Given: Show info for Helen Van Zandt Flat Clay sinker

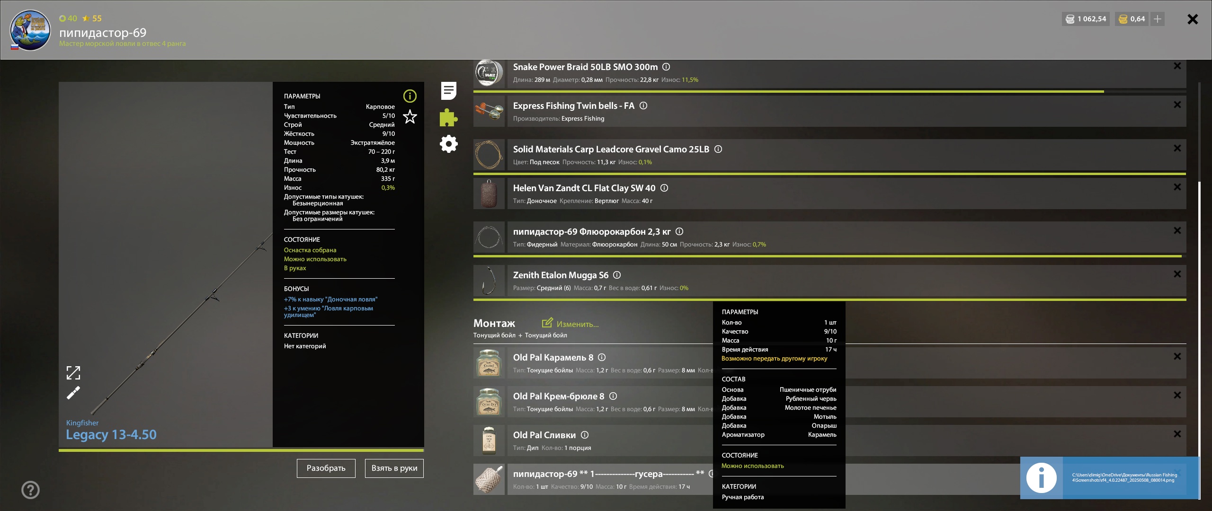Looking at the screenshot, I should coord(664,188).
